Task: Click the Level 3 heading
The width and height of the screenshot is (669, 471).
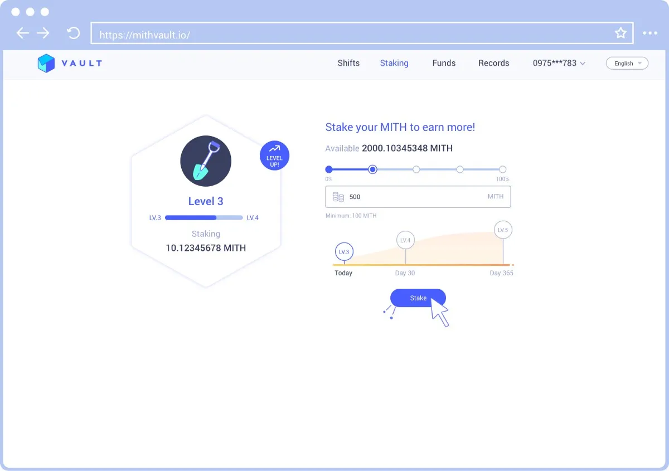Action: pyautogui.click(x=206, y=201)
